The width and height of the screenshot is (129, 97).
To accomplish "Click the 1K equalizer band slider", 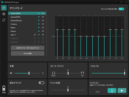I will 92,36.
